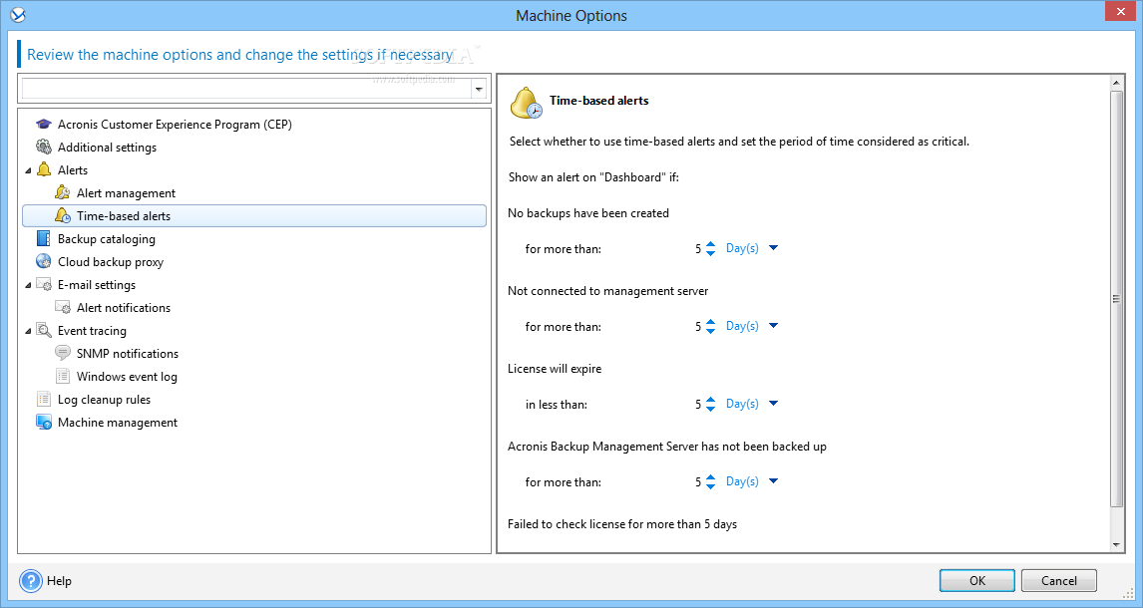Collapse the Event tracing tree node
Viewport: 1143px width, 608px height.
29,331
